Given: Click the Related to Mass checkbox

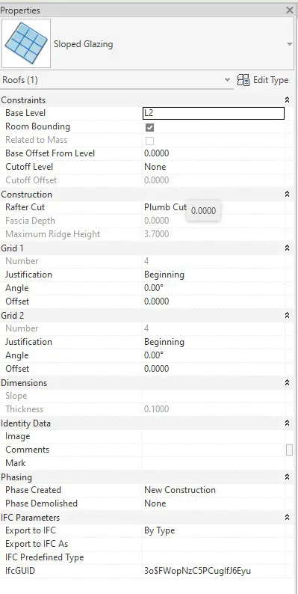Looking at the screenshot, I should (150, 141).
